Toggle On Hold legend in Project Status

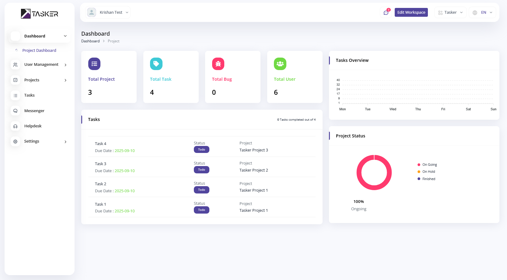point(428,172)
